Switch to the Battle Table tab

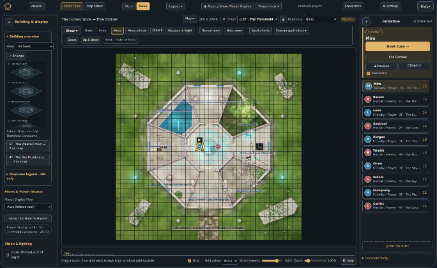[72, 6]
